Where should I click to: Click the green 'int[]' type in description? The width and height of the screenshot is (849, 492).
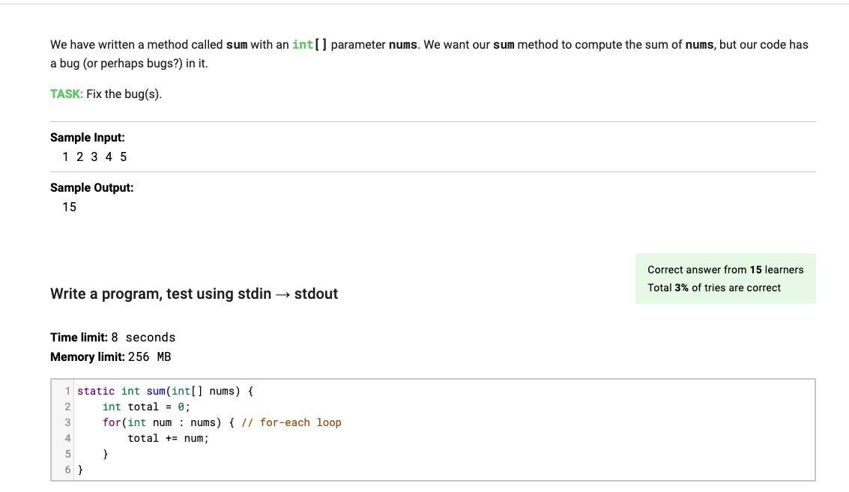(309, 45)
